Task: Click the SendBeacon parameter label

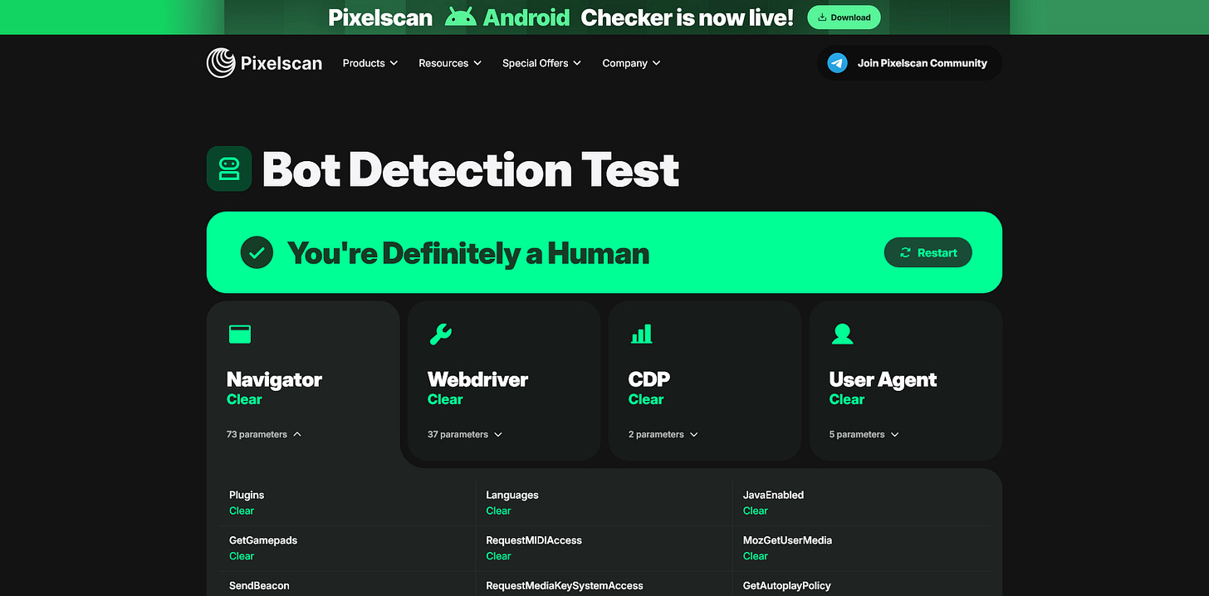Action: (x=259, y=585)
